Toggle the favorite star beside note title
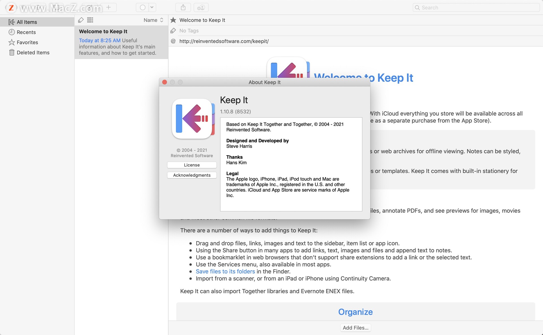 [173, 20]
